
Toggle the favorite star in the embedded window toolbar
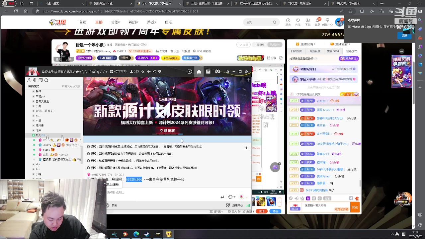[142, 71]
